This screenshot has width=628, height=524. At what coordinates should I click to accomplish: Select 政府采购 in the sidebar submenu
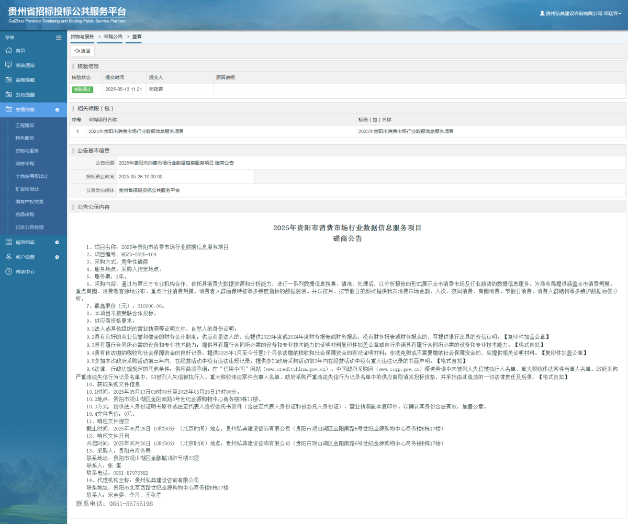coord(25,164)
